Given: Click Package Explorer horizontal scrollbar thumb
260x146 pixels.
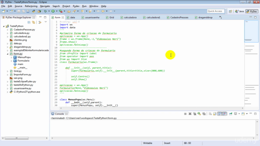Looking at the screenshot, I should [x=17, y=138].
